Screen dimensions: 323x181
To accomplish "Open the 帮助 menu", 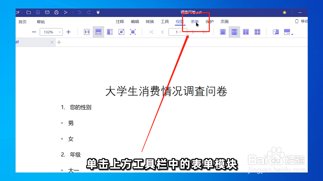I will point(41,22).
